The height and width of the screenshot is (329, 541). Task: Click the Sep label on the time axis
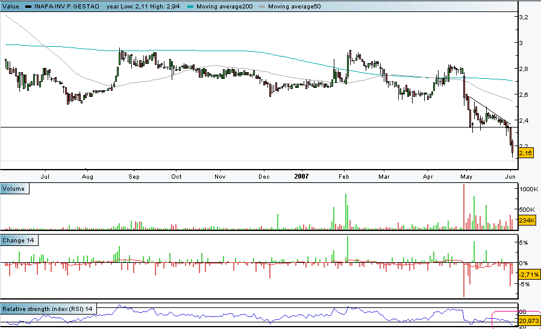click(x=134, y=176)
